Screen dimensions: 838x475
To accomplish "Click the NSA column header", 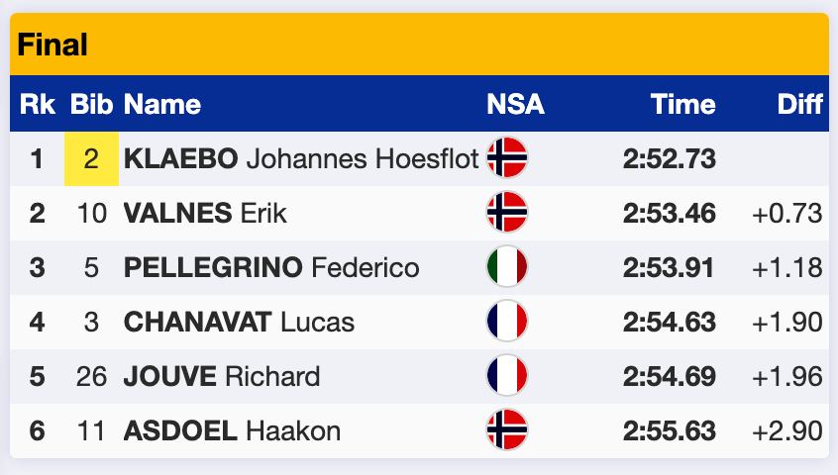I will tap(515, 104).
